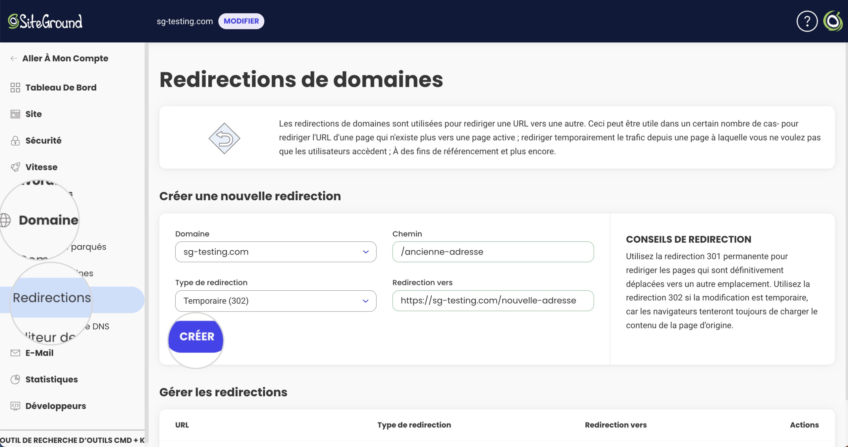Open the E-Mail menu section

pos(39,353)
